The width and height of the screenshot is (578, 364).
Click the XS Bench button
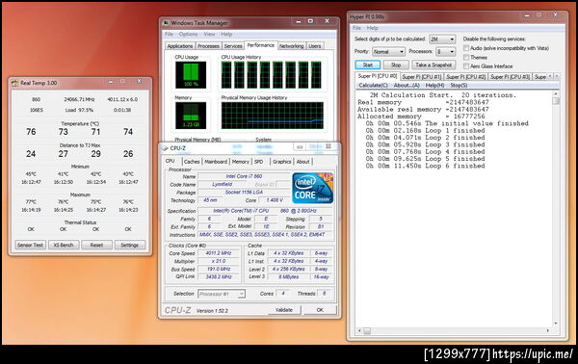64,245
